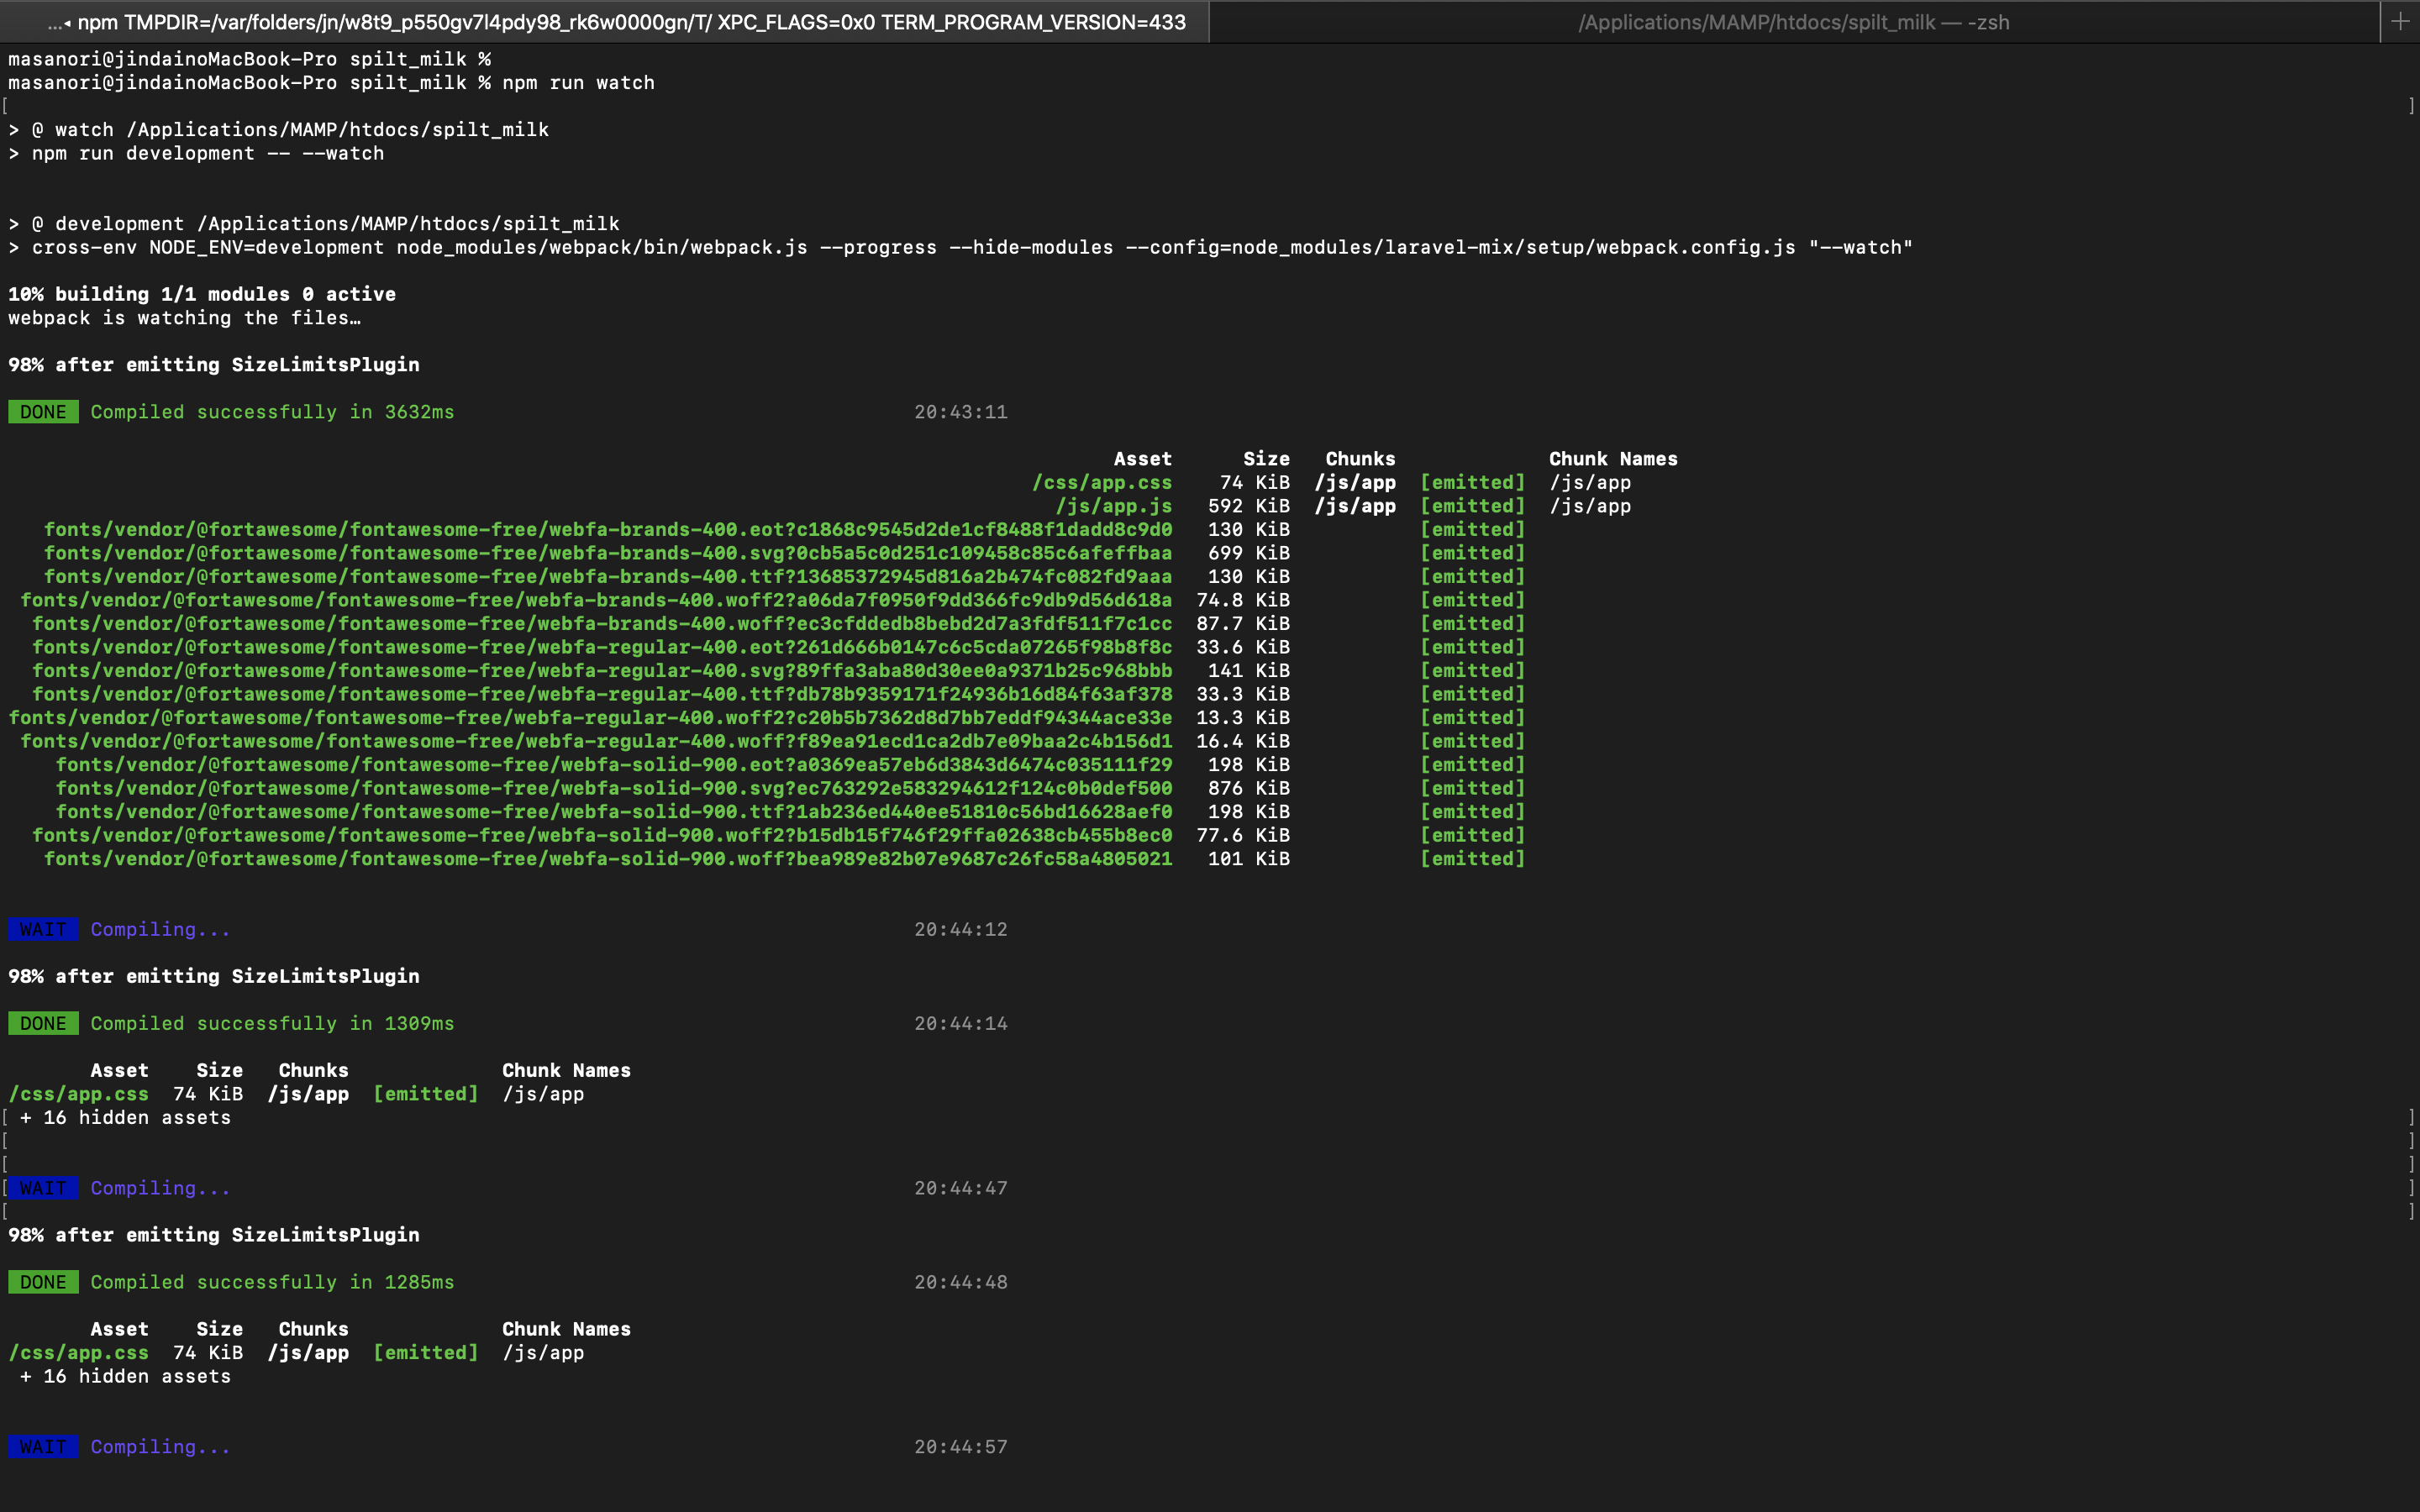Click 'Compiled successfully in 1309ms'
2420x1512 pixels.
(272, 1024)
